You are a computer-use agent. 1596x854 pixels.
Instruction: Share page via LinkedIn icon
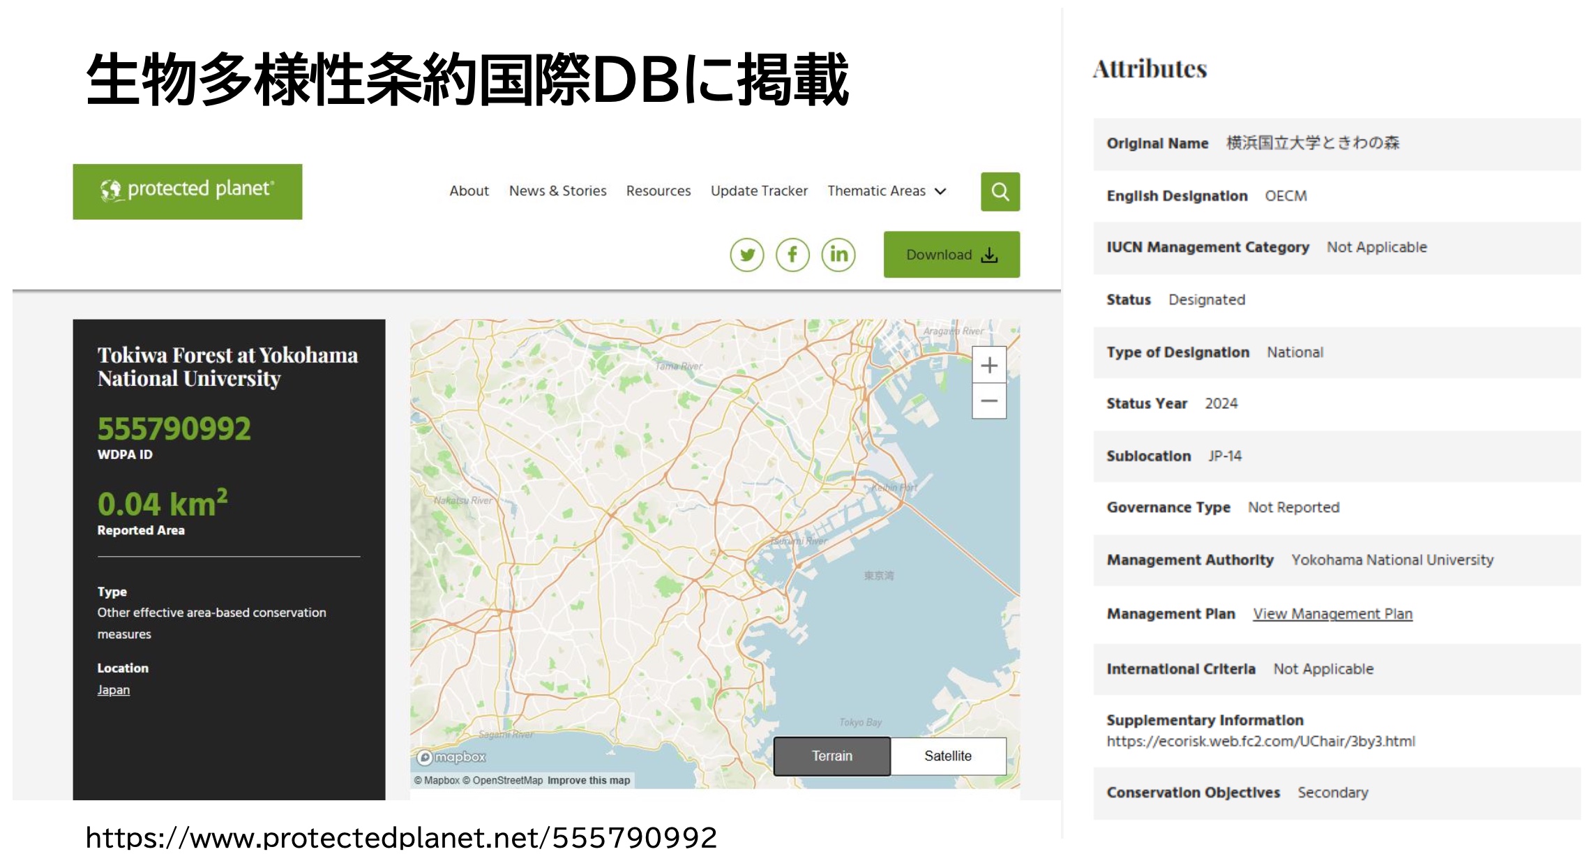[x=838, y=255]
